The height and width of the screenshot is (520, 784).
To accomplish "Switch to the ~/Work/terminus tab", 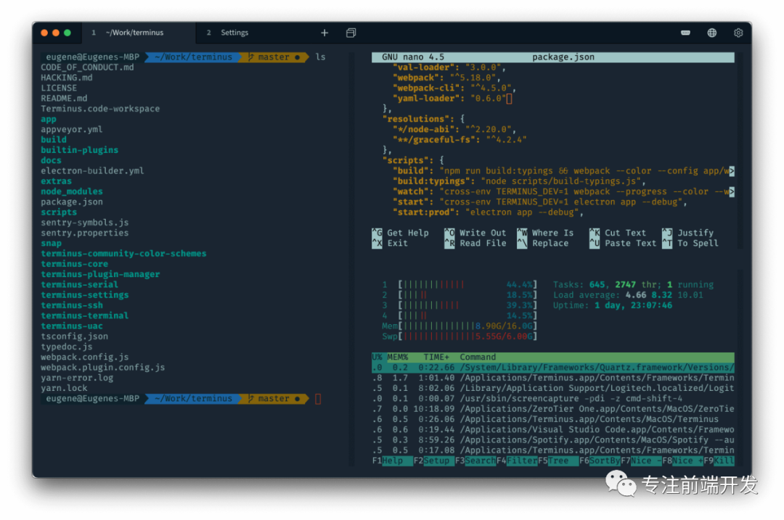I will (134, 33).
